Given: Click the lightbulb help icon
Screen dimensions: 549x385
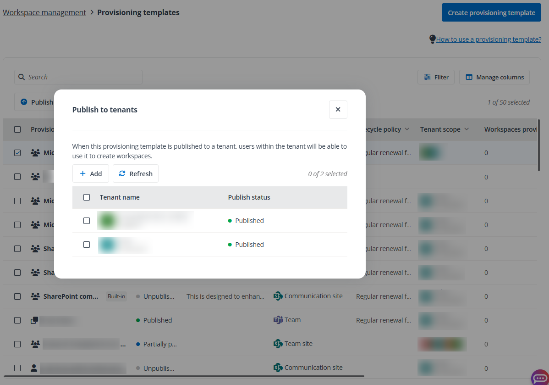Looking at the screenshot, I should point(432,39).
